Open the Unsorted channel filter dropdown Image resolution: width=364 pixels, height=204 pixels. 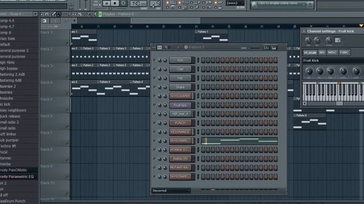pyautogui.click(x=171, y=190)
